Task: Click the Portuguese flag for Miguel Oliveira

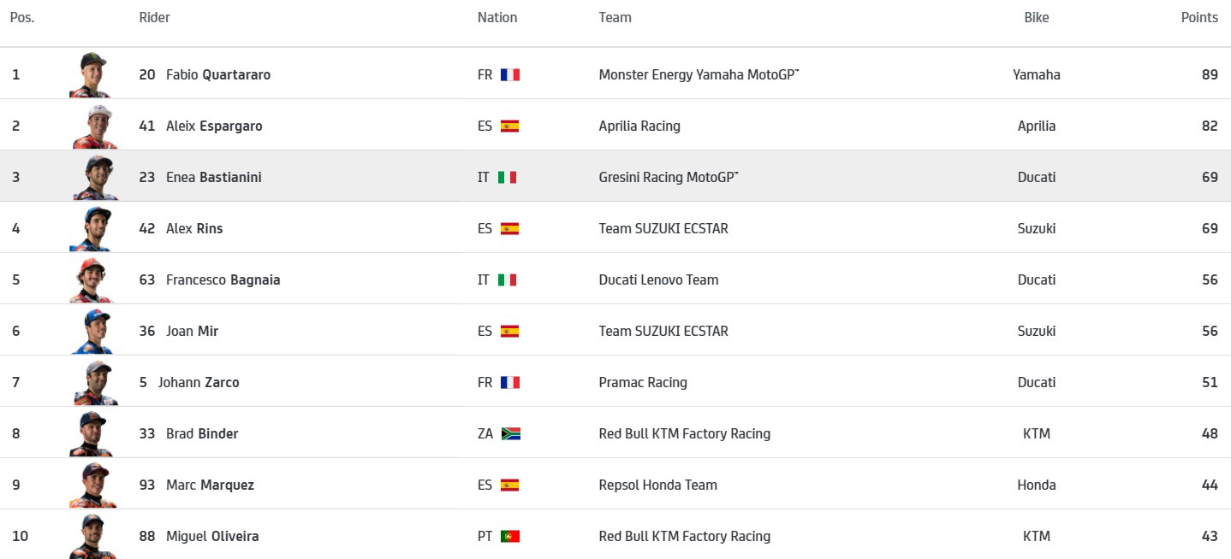Action: point(510,537)
